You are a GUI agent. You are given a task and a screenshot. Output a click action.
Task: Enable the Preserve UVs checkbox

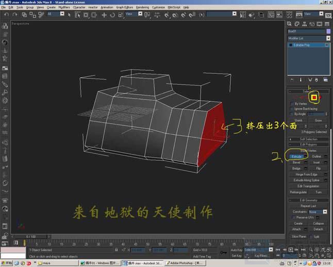[x=294, y=217]
